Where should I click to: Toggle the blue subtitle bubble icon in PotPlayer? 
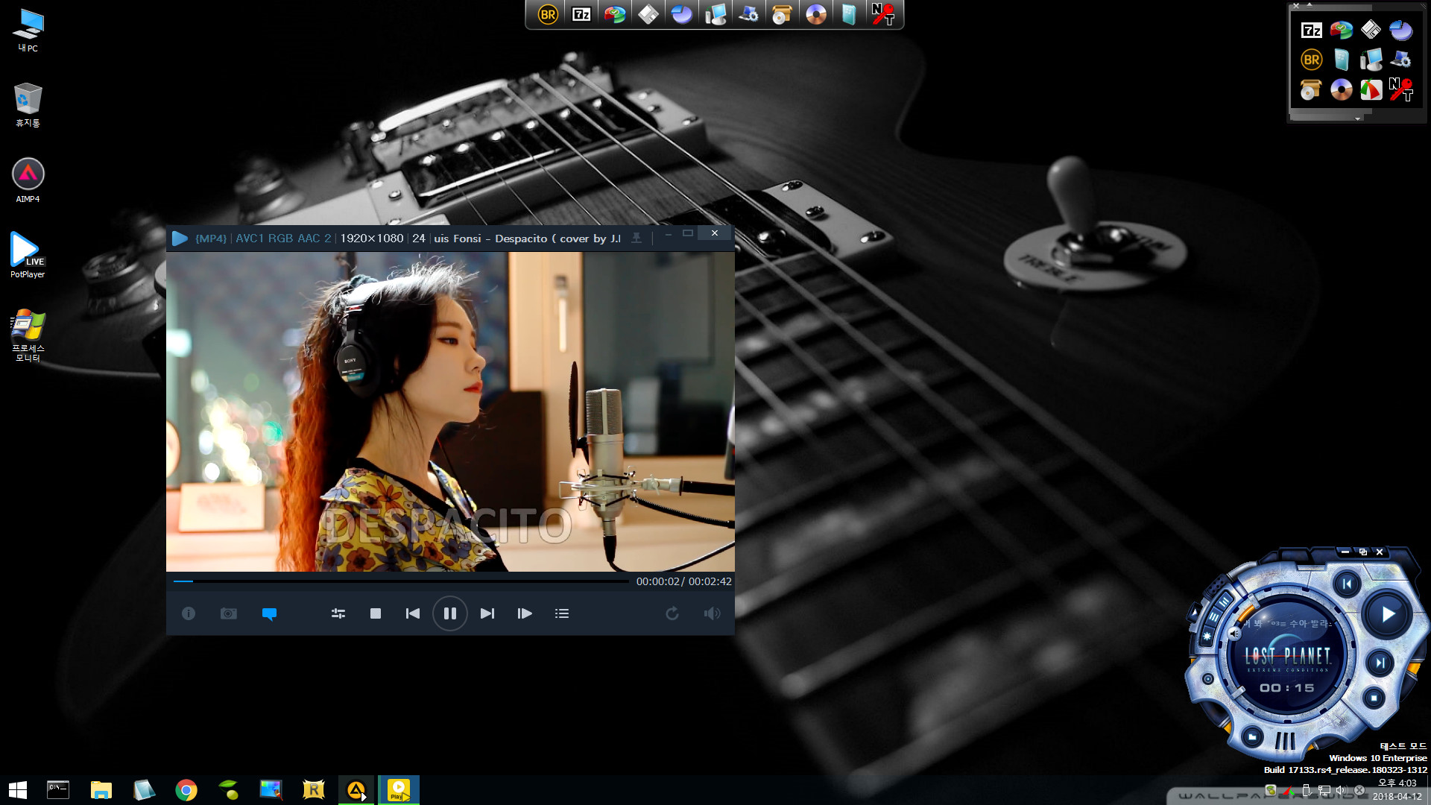pos(270,613)
